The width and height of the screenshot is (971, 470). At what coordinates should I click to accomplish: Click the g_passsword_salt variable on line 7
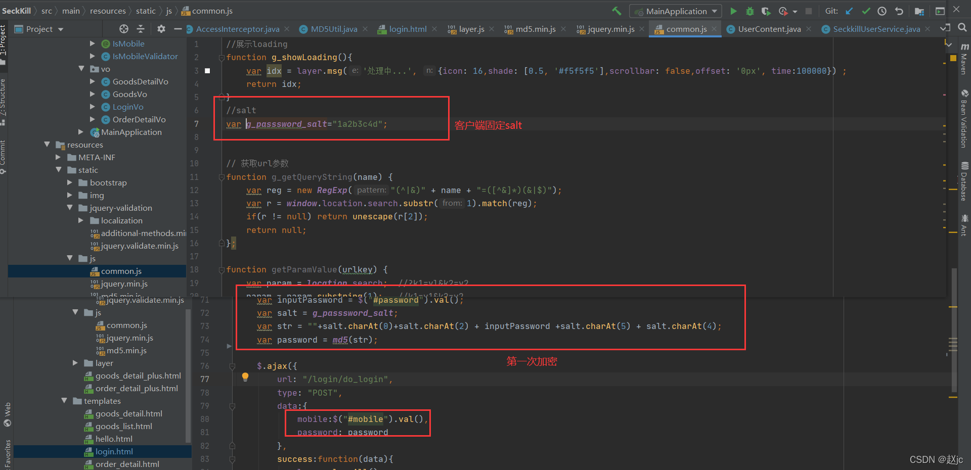tap(287, 124)
